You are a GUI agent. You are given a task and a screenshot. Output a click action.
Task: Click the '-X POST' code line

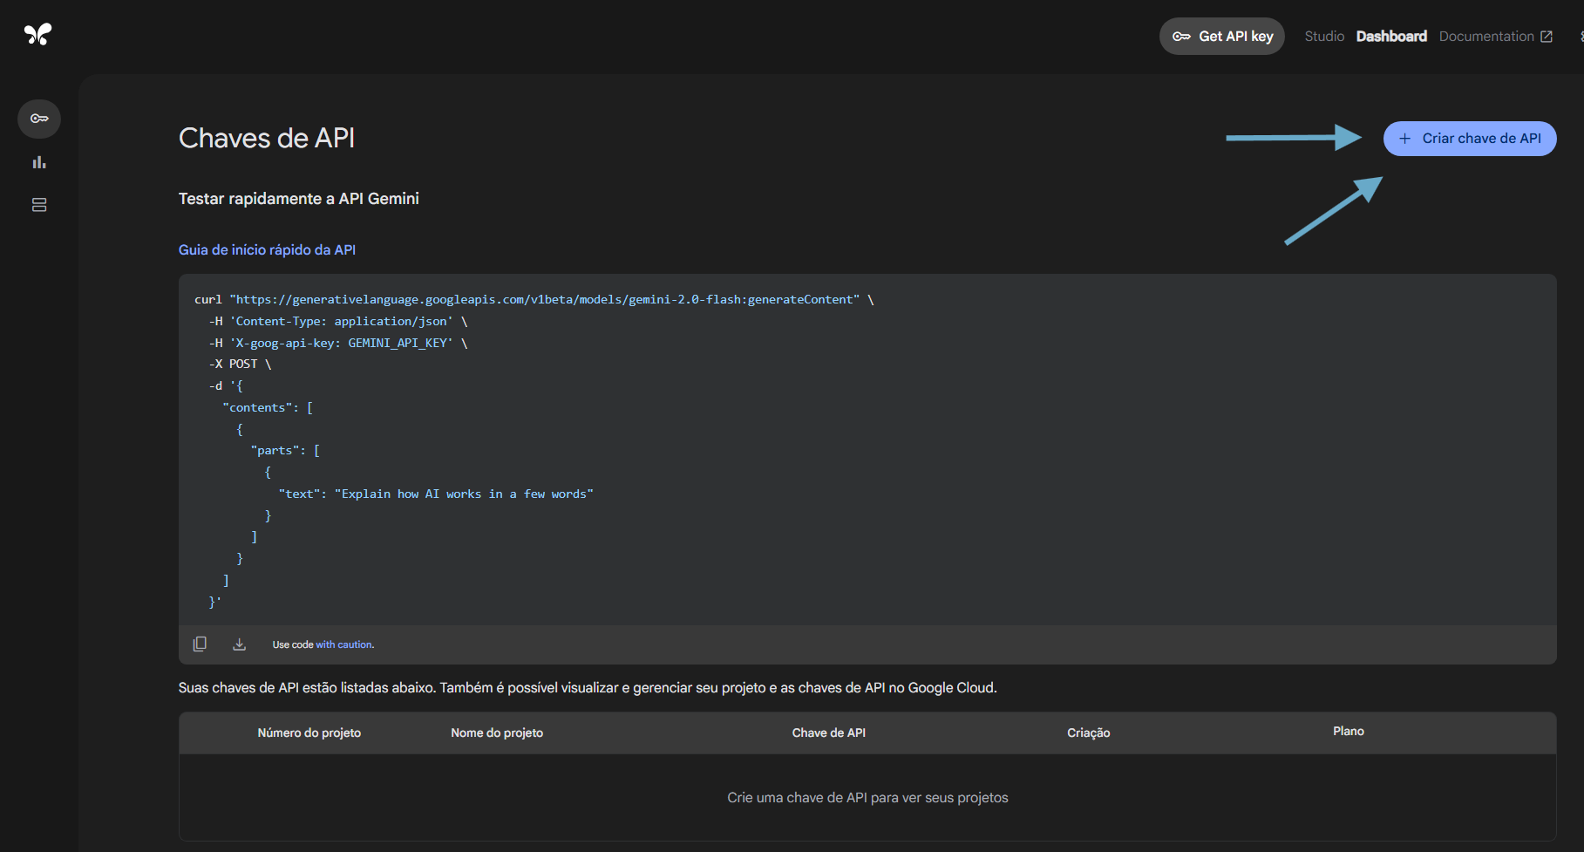tap(240, 365)
